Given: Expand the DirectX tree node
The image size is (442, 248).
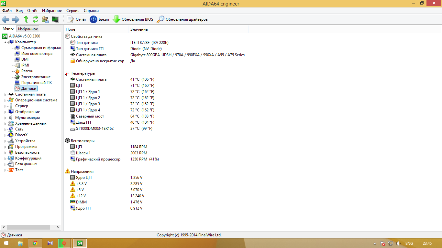Looking at the screenshot, I should pos(5,135).
